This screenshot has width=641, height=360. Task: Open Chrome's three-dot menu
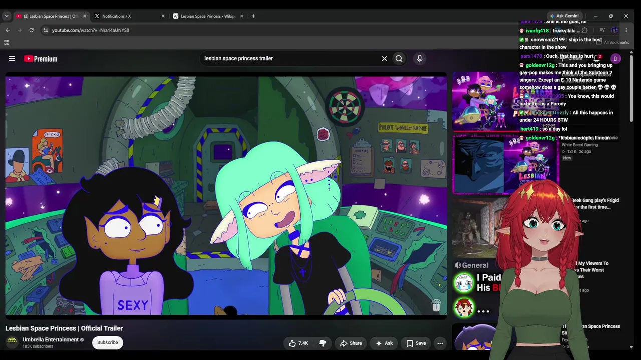pos(626,30)
